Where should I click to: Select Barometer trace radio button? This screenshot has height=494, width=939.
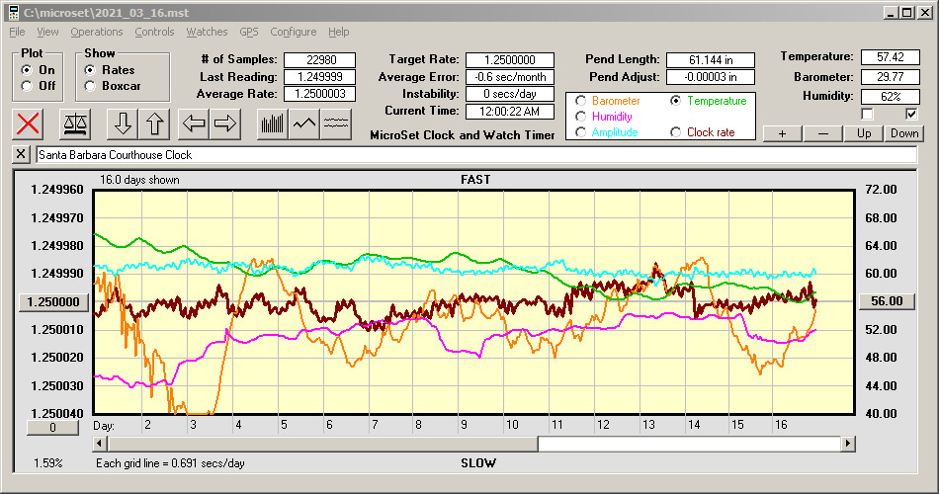580,101
